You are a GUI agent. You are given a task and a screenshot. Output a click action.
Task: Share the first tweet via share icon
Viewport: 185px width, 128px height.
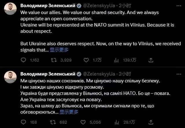pos(151,60)
